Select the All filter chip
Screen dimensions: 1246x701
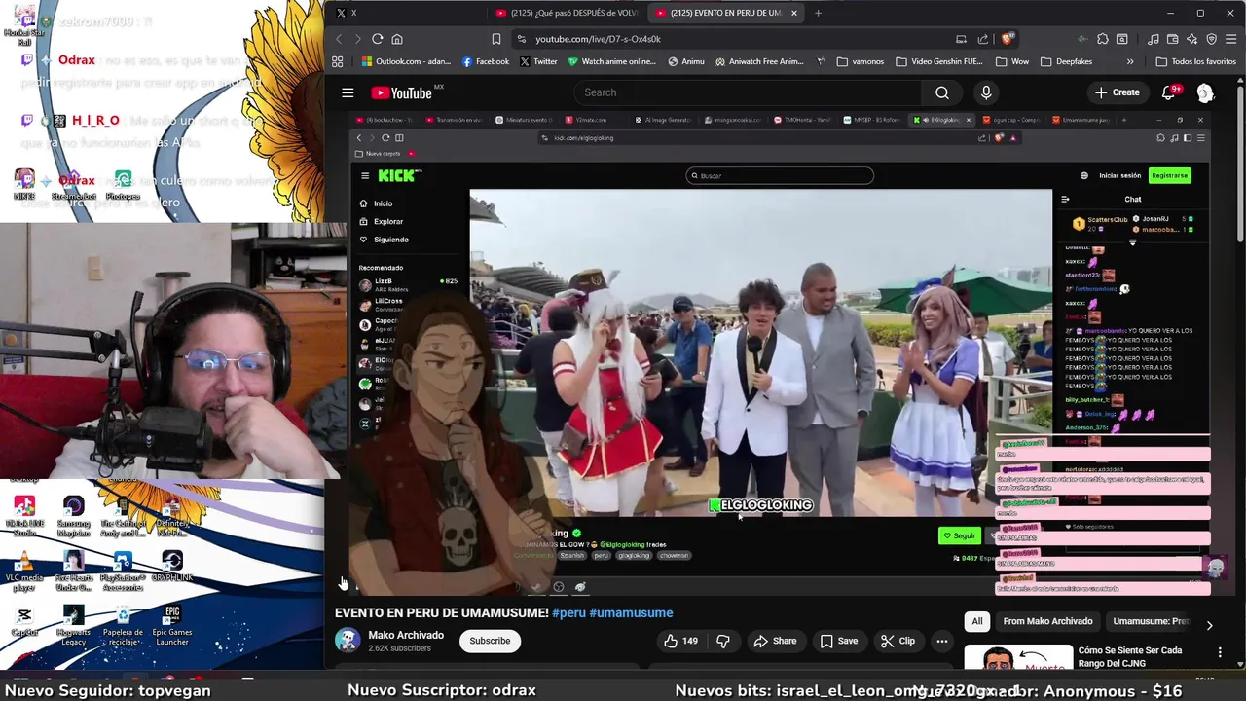(x=977, y=621)
